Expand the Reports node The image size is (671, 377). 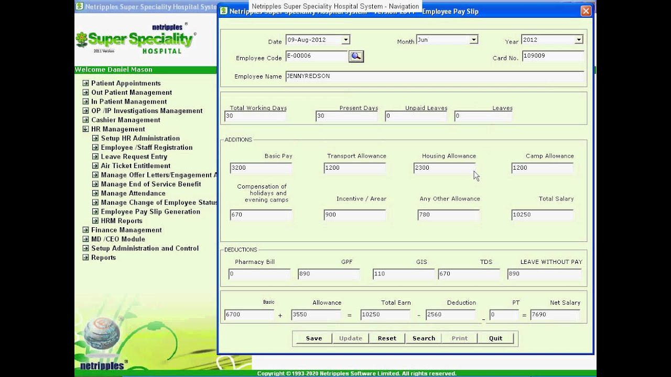pyautogui.click(x=85, y=257)
